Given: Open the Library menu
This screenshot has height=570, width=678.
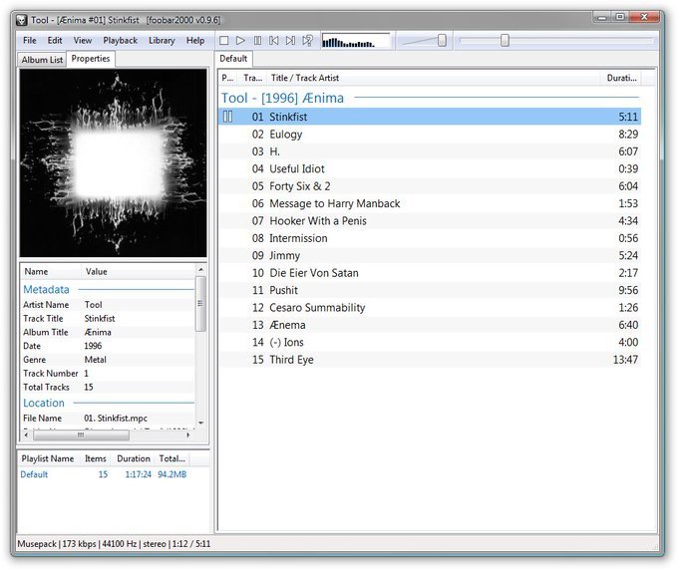Looking at the screenshot, I should point(162,41).
